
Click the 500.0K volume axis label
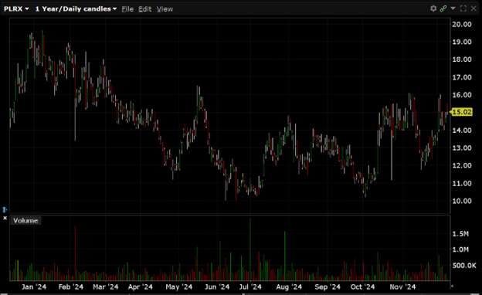(464, 265)
